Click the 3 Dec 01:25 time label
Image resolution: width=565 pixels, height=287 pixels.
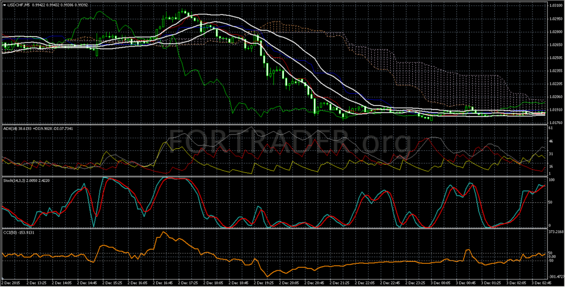[492, 283]
